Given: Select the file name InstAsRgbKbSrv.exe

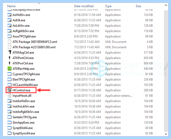Looking at the screenshot, I should coord(26,112).
